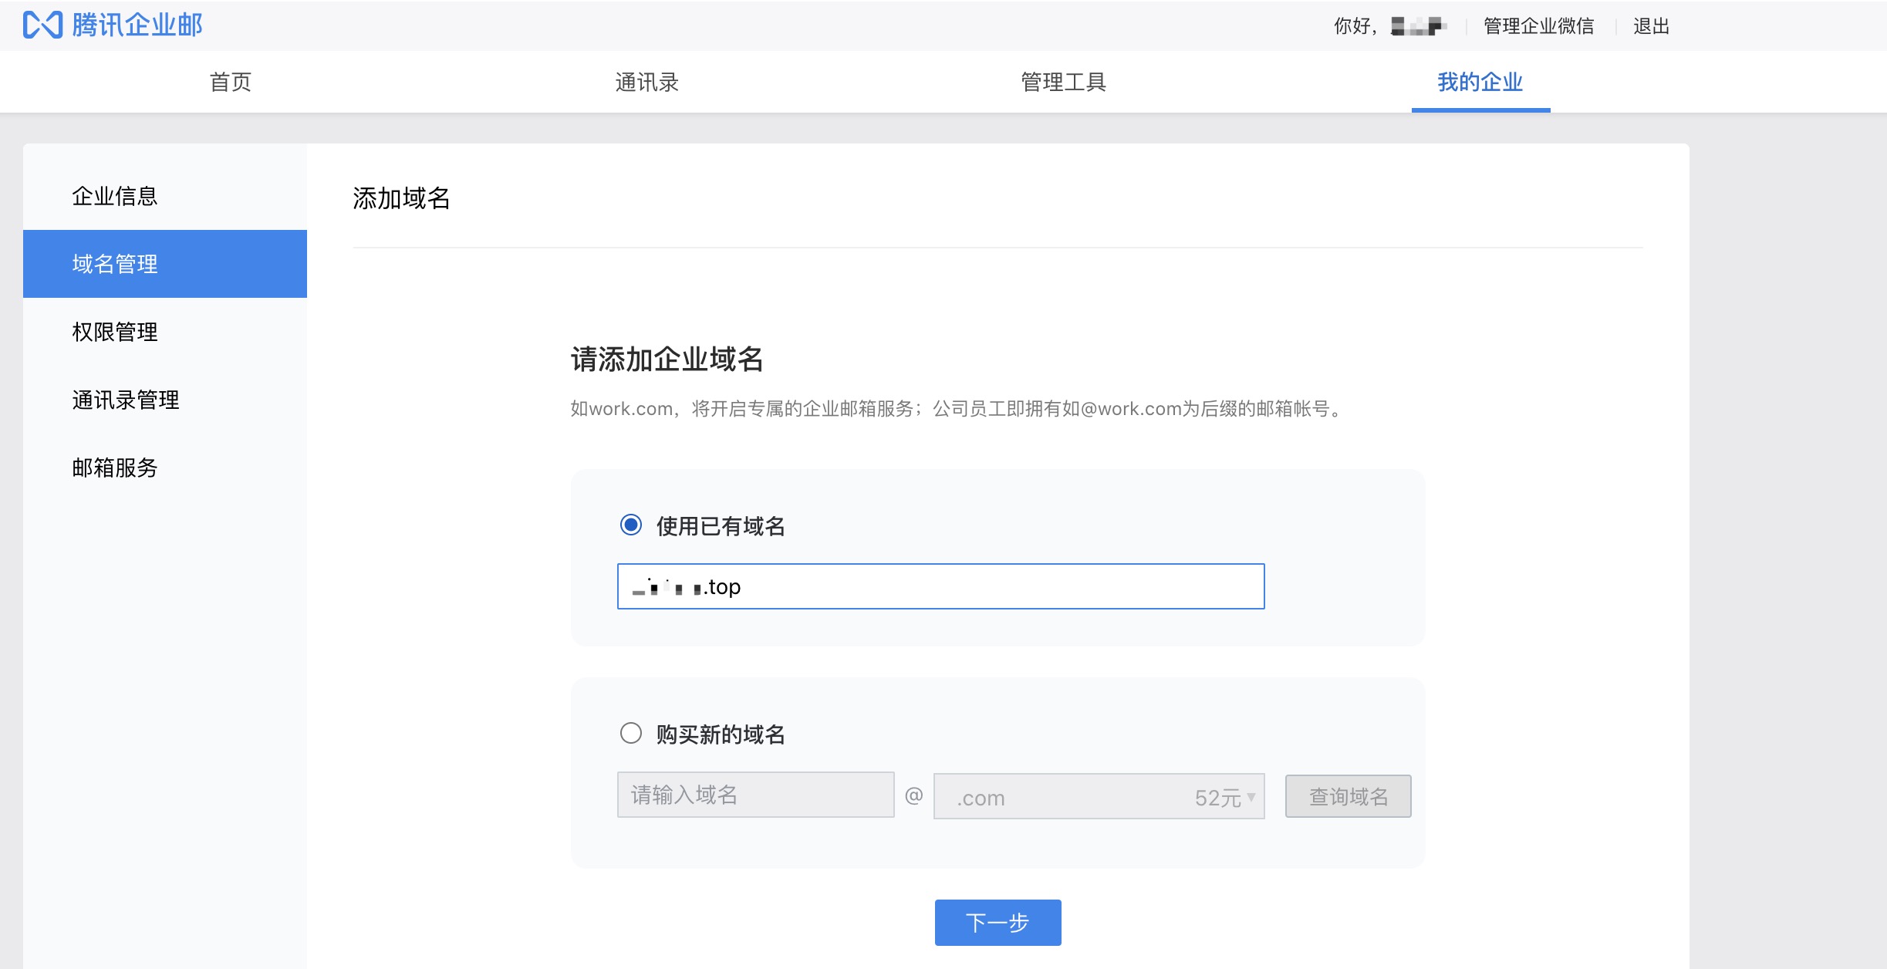Open the 管理工具 tab

(x=1064, y=82)
